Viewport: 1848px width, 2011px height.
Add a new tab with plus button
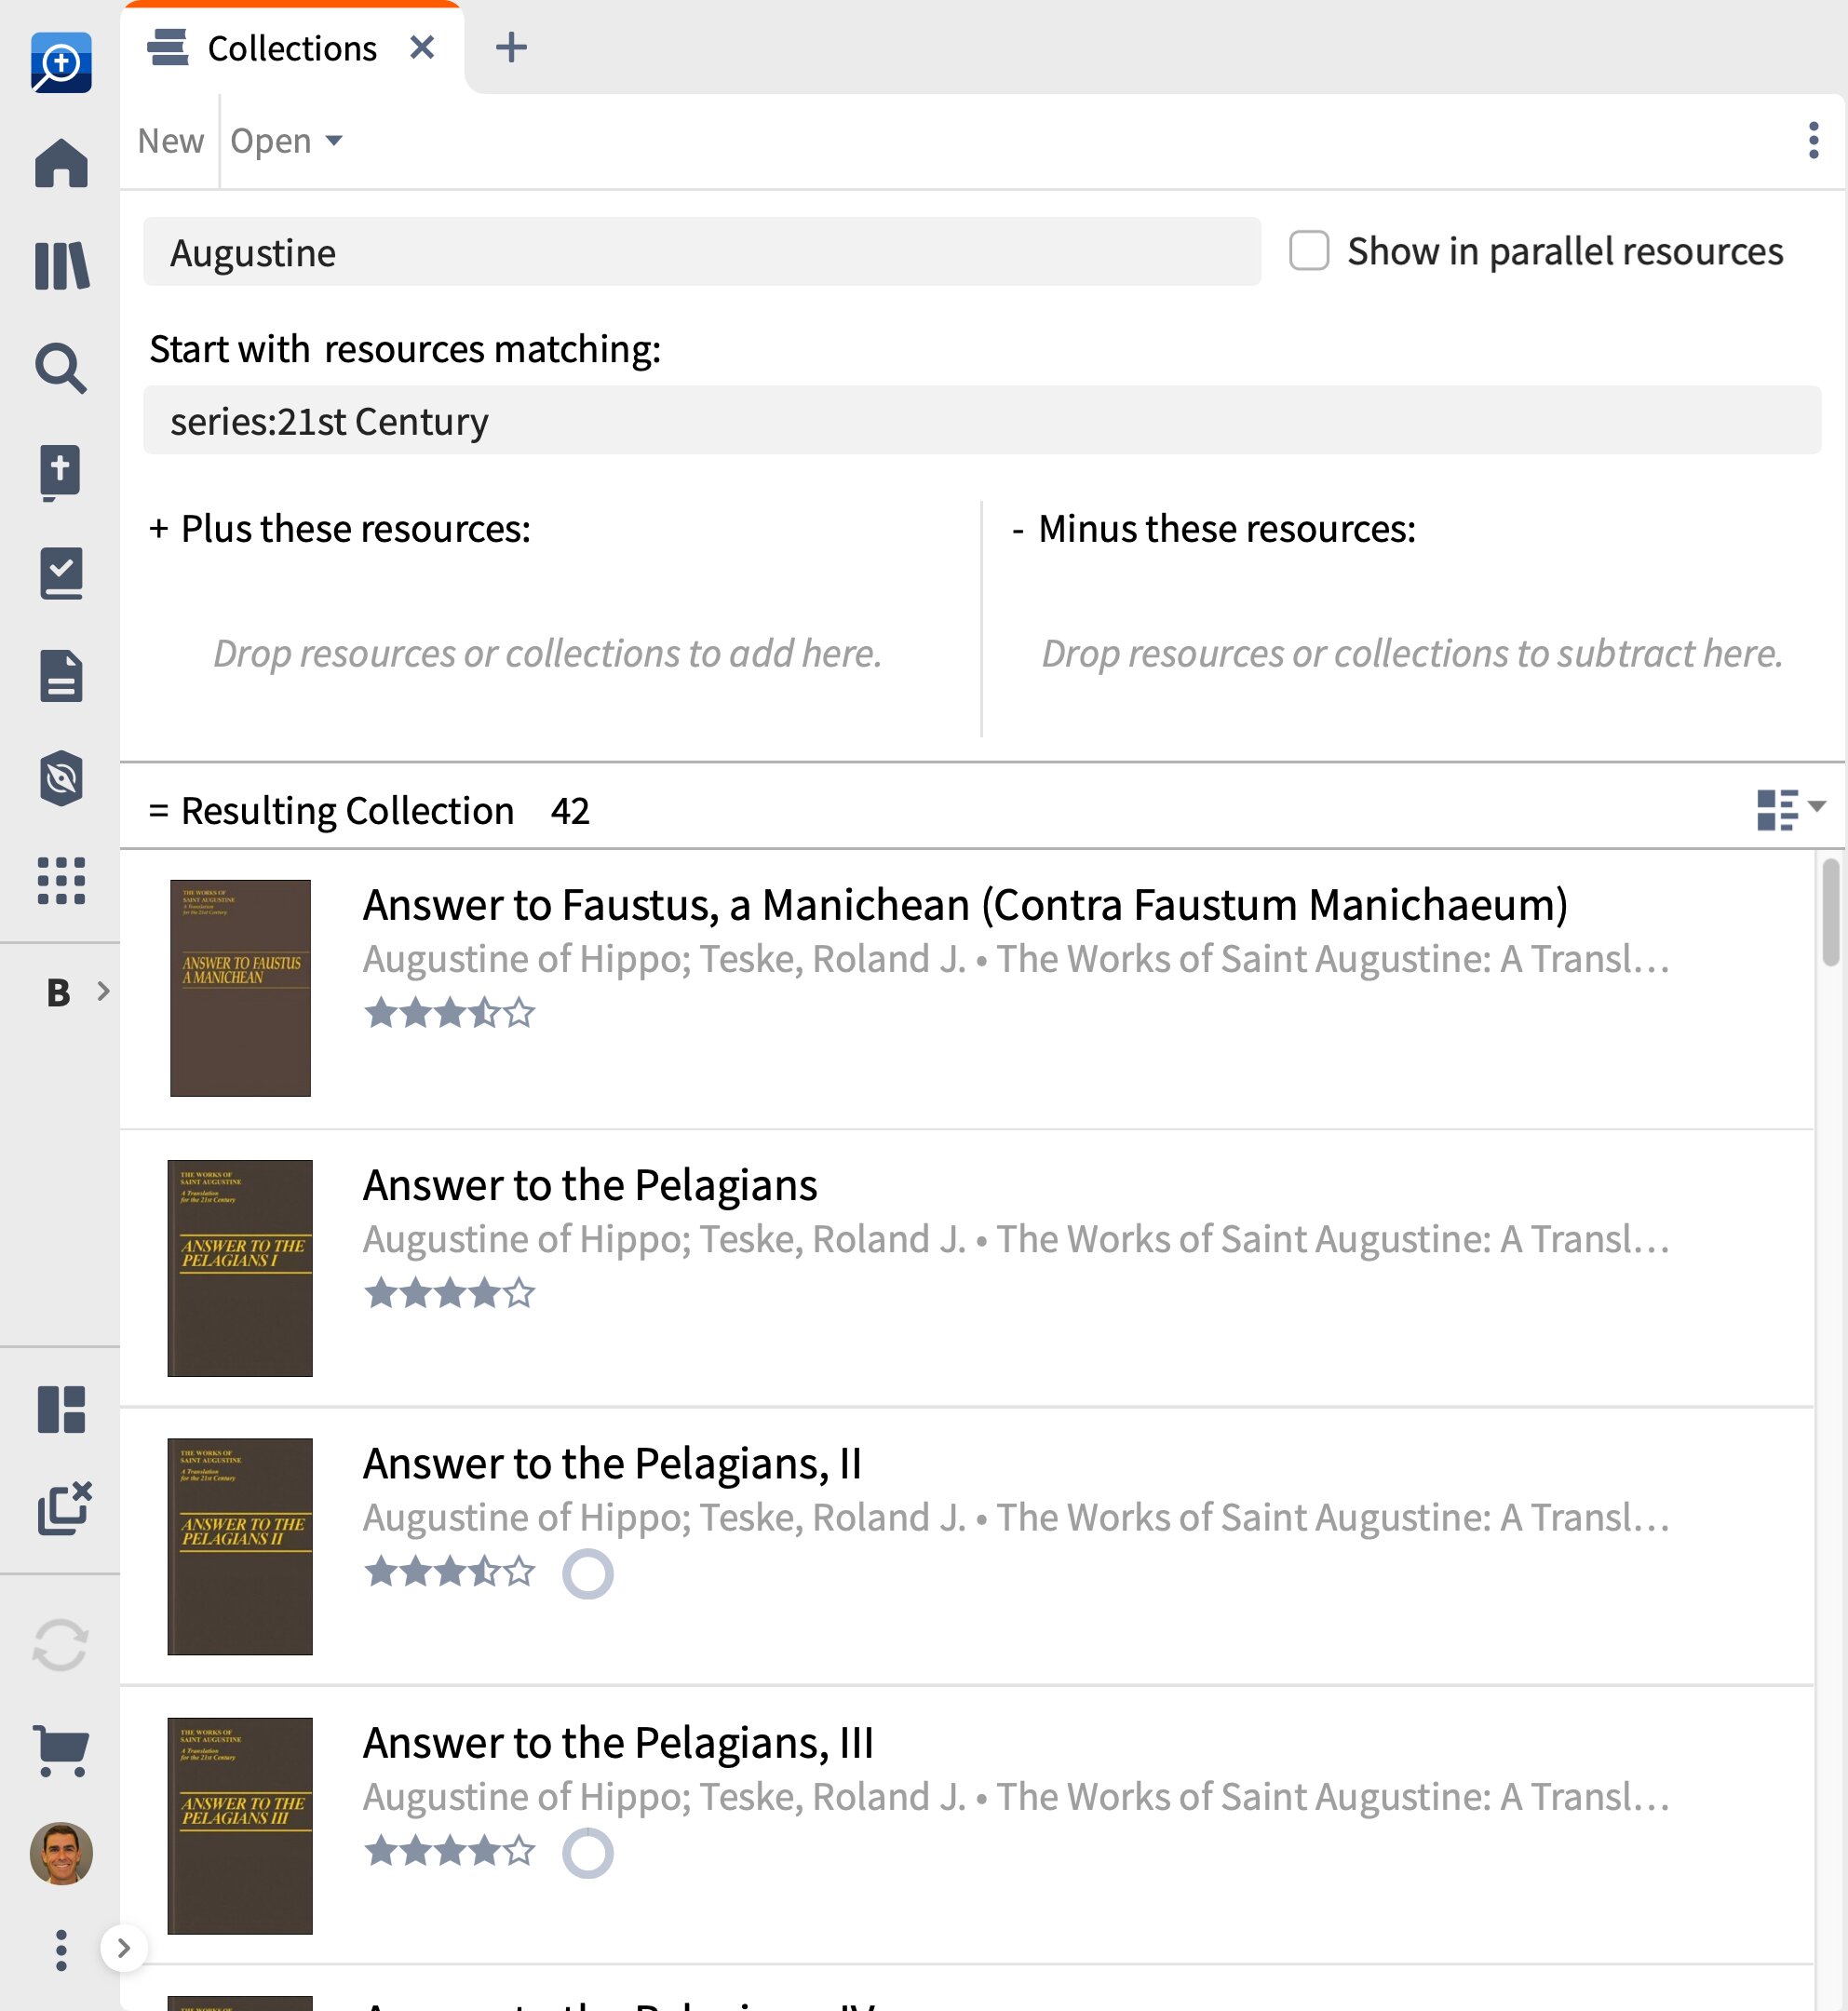pos(511,47)
